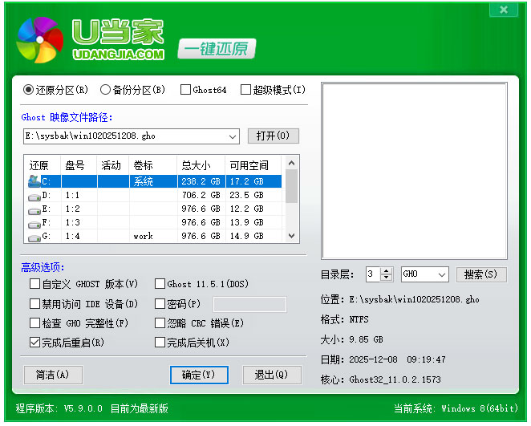
Task: Click the 简洁(A) button
Action: point(53,375)
